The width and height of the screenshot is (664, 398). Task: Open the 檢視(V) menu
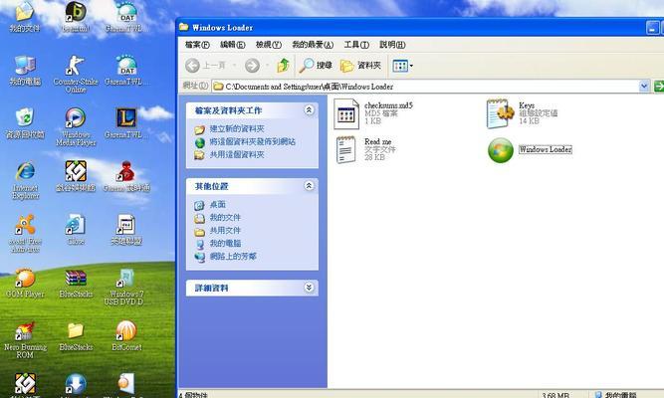point(269,45)
